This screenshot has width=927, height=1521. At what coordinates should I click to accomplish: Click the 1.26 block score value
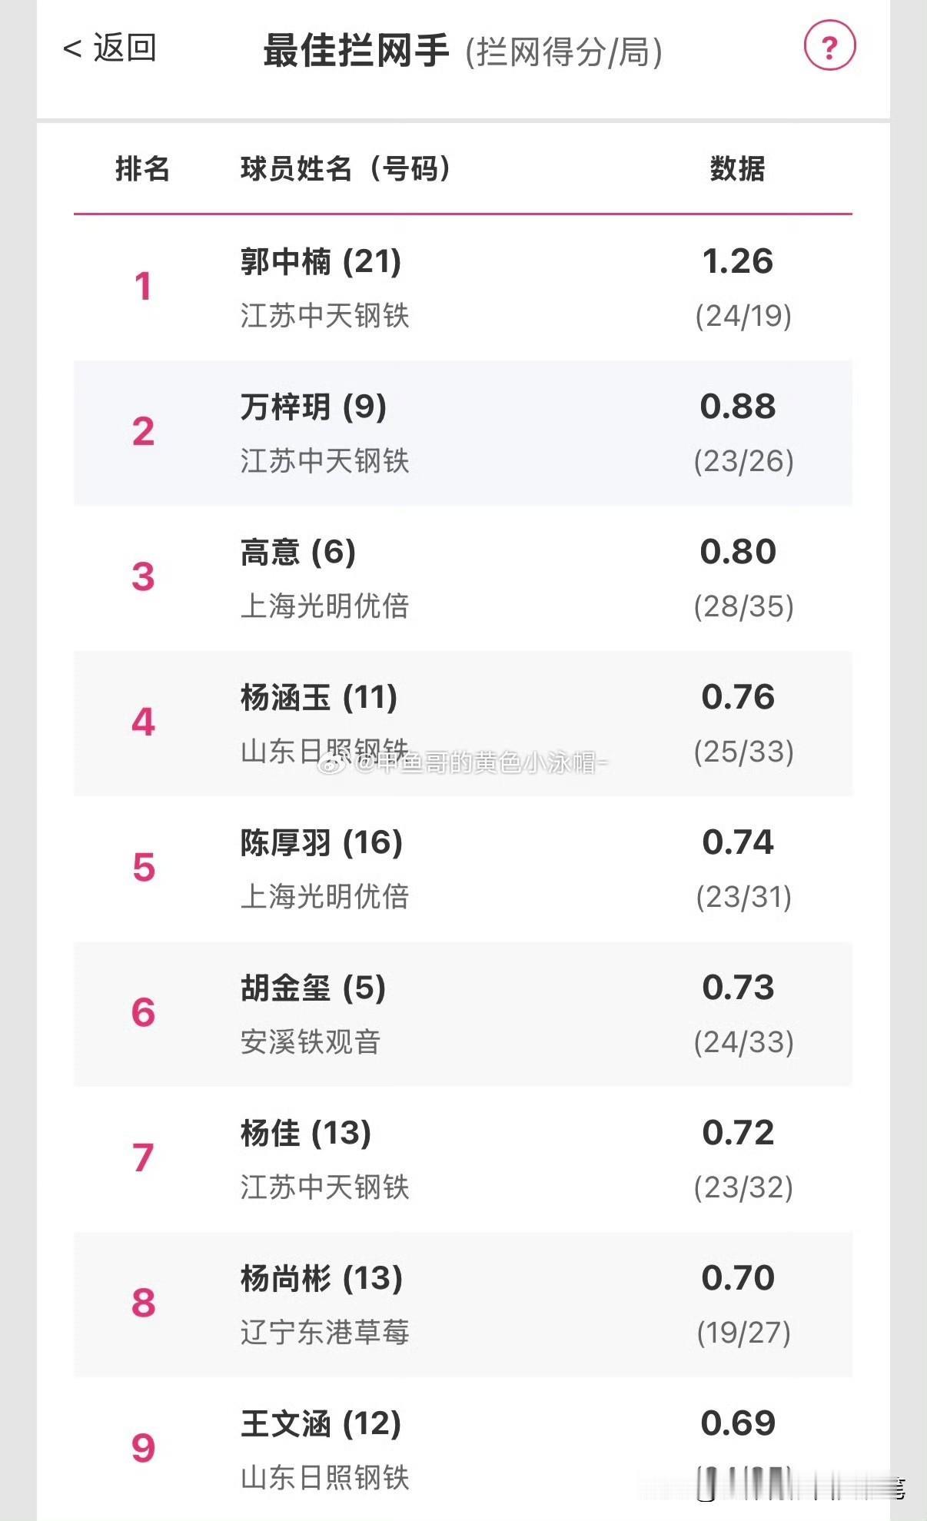[738, 261]
